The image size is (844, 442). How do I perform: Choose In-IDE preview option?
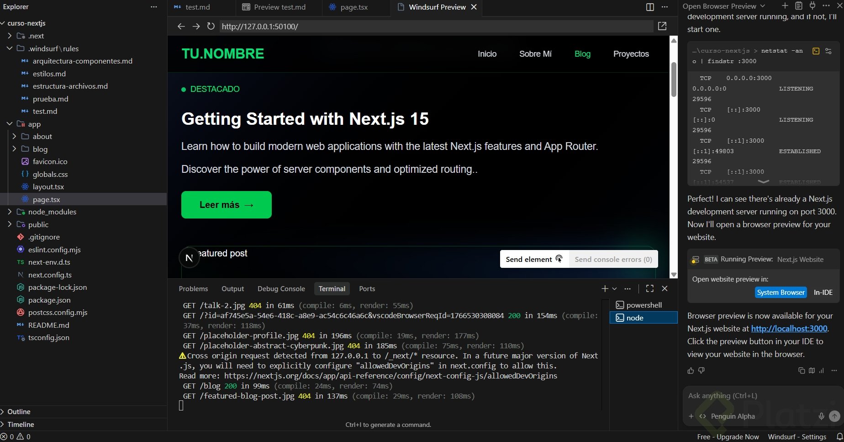coord(823,293)
